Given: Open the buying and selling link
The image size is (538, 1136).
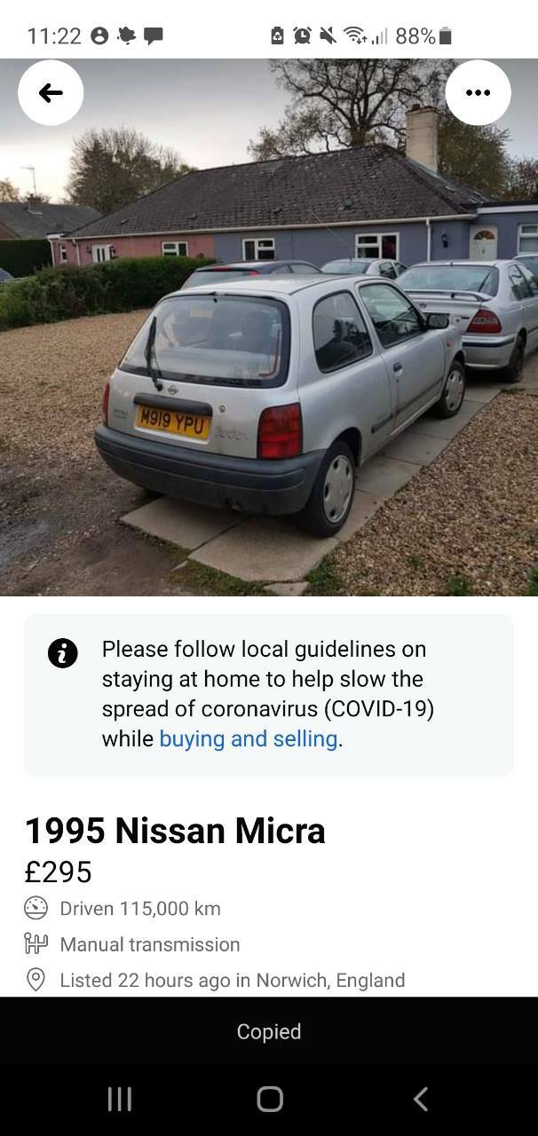Looking at the screenshot, I should (x=249, y=738).
